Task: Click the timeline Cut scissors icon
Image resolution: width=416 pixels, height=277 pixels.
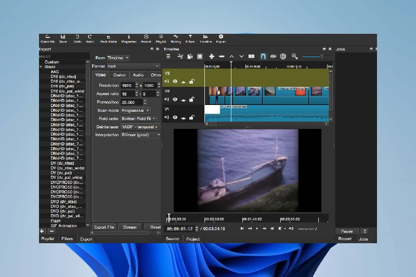Action: point(180,57)
